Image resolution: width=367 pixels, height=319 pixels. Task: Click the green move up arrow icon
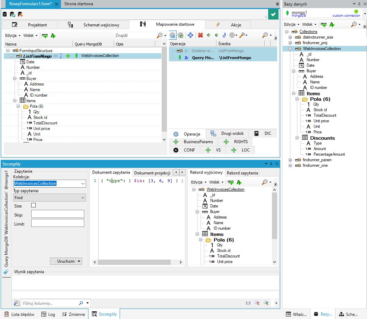coord(208,35)
